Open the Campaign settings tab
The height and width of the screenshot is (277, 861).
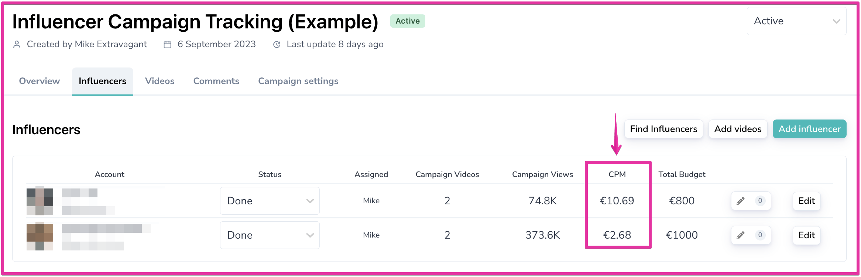point(298,81)
